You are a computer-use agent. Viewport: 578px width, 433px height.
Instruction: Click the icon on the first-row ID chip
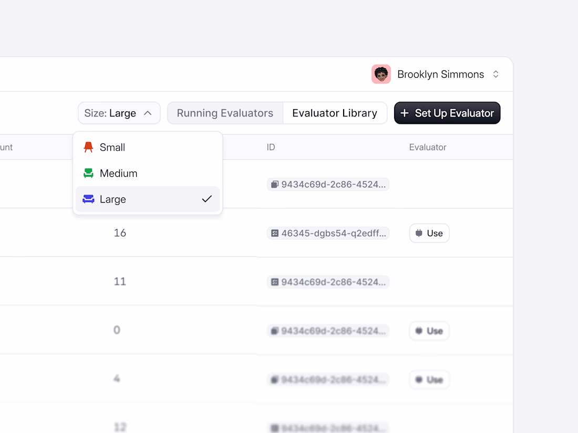point(275,184)
